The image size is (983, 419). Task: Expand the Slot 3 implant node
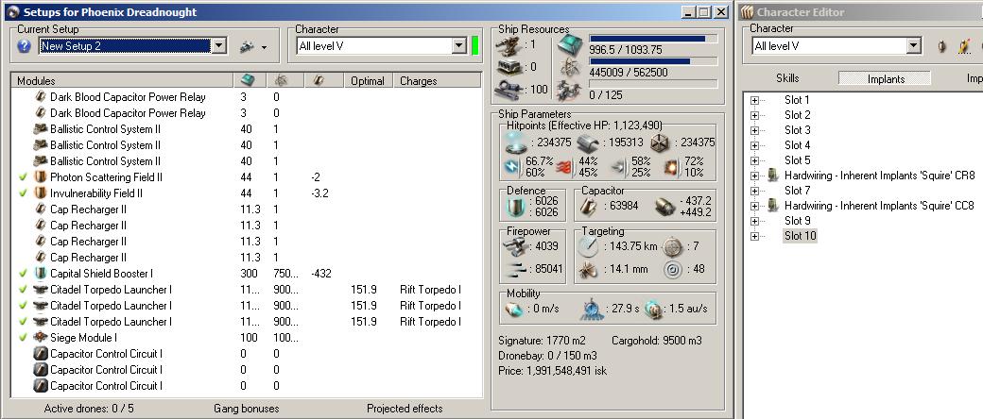[754, 130]
